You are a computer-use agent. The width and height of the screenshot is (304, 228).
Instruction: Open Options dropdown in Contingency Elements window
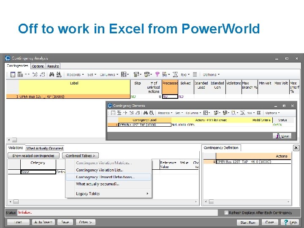[x=273, y=113]
